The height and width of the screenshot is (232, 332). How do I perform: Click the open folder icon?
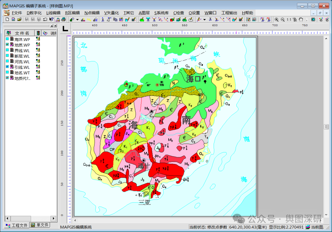pyautogui.click(x=19, y=19)
